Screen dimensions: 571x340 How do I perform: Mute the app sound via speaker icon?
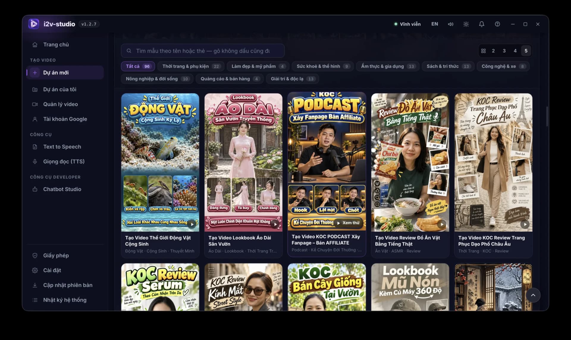click(x=451, y=24)
